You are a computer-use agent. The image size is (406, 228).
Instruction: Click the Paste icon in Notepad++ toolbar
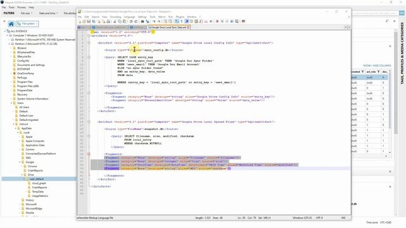click(124, 22)
